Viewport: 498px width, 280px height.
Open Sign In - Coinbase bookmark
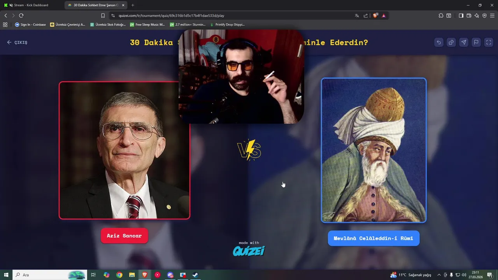(x=30, y=24)
